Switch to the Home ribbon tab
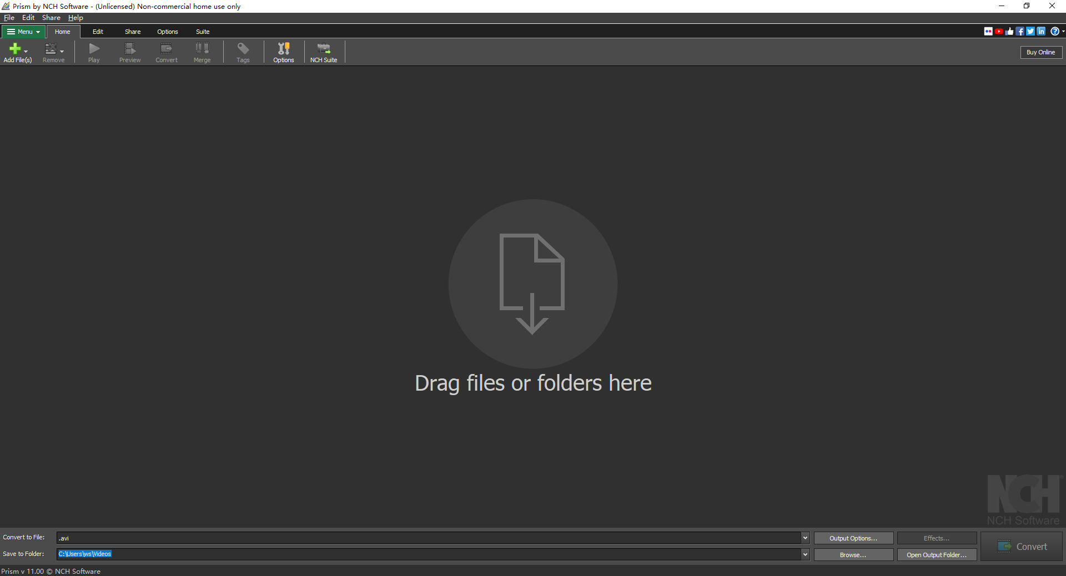 tap(63, 32)
